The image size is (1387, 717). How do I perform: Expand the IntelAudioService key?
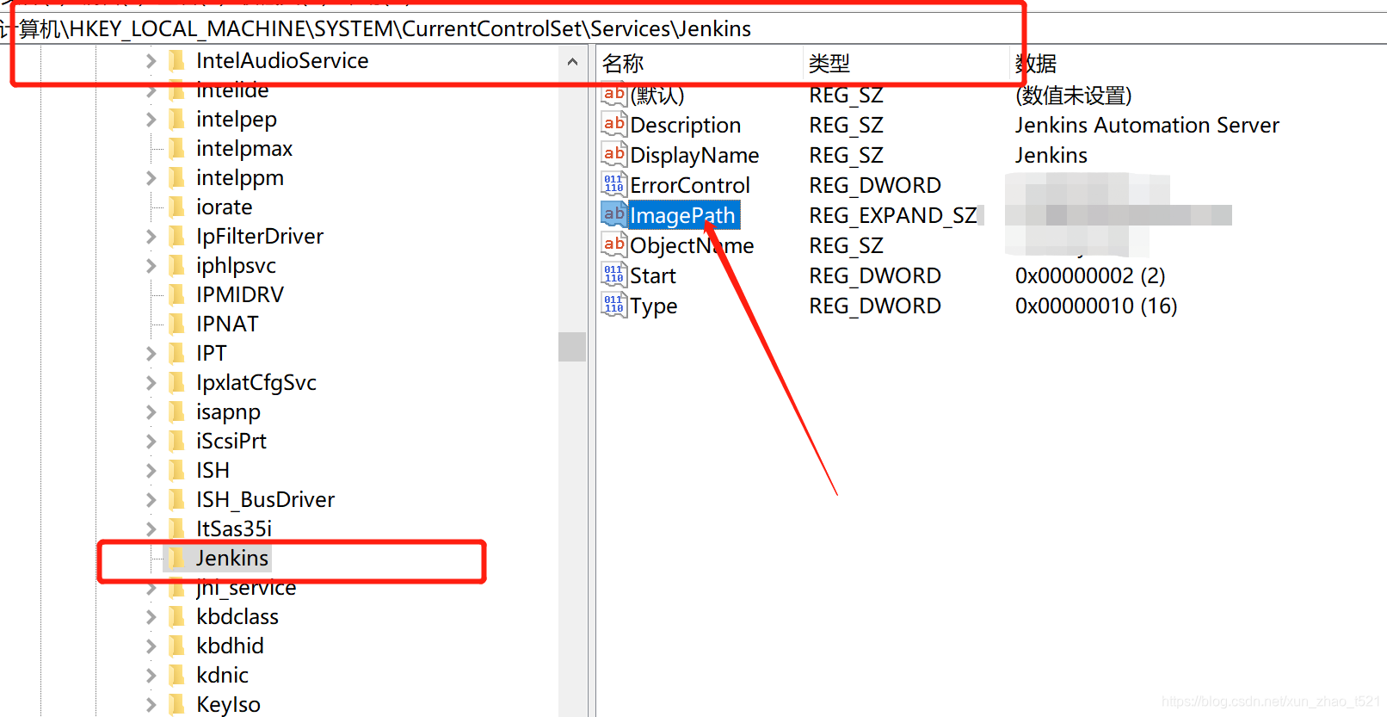tap(151, 60)
